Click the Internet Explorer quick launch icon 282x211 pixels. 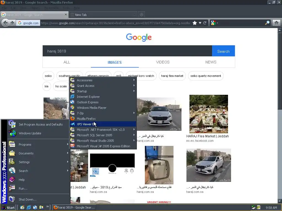(x=29, y=207)
